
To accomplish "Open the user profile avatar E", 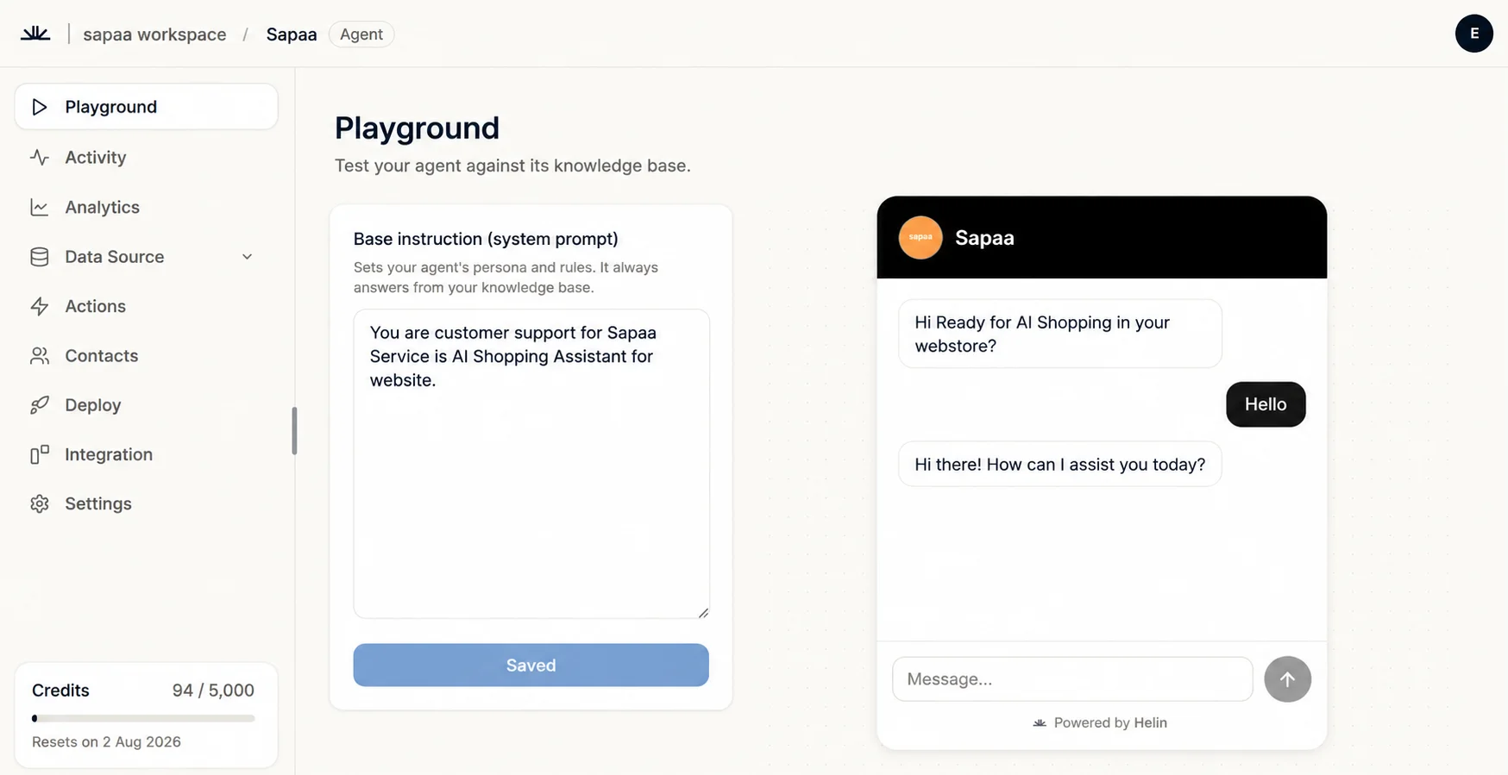I will (1473, 34).
